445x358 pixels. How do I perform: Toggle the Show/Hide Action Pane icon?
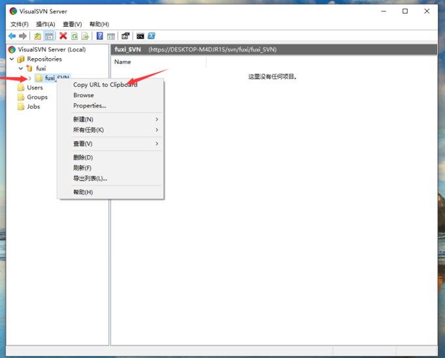(111, 36)
